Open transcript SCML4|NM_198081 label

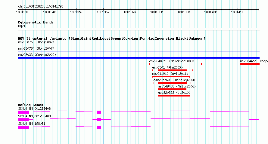coord(32,124)
